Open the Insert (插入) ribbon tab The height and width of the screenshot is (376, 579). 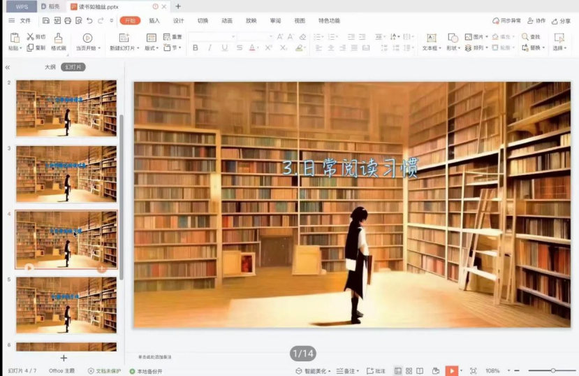tap(154, 21)
